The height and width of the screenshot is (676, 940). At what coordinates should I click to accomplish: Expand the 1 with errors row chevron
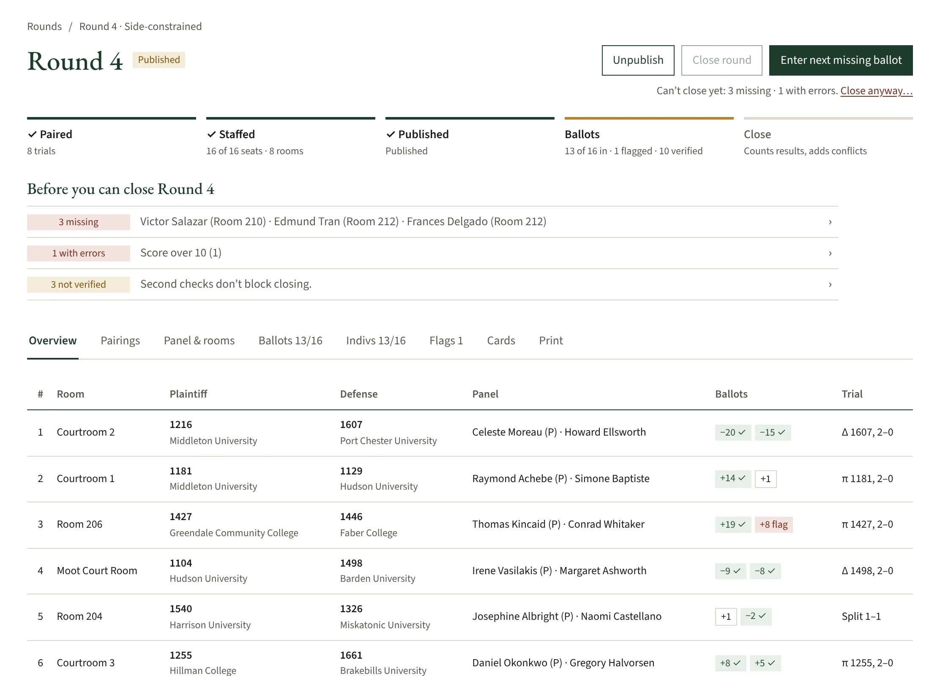point(830,253)
